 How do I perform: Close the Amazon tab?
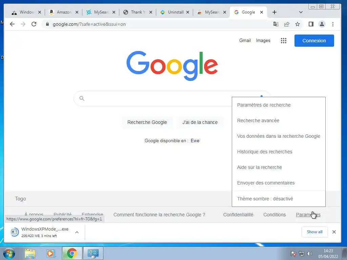click(77, 12)
